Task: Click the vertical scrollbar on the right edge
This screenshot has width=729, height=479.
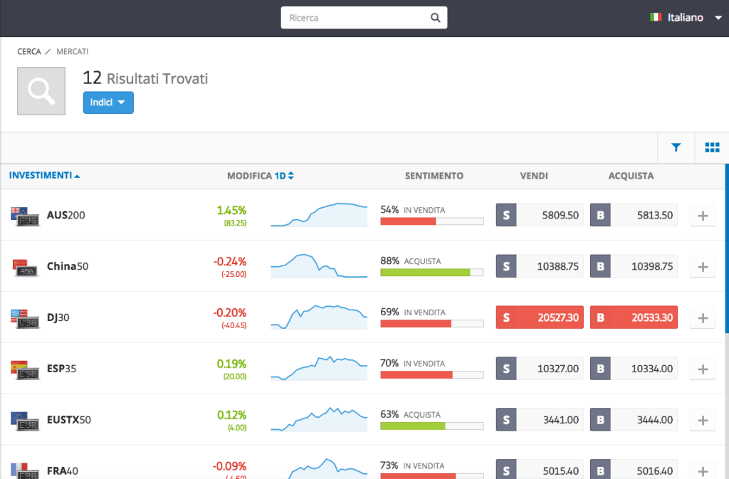Action: tap(727, 248)
